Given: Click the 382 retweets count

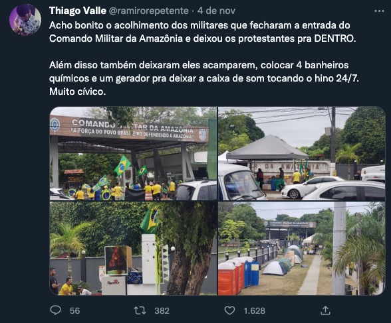Looking at the screenshot, I should [162, 310].
